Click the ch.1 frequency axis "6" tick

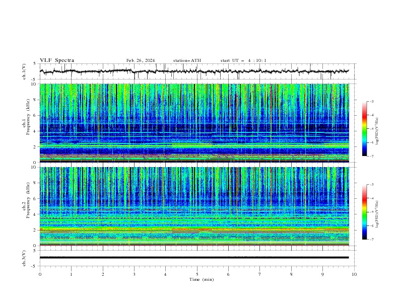(35, 116)
